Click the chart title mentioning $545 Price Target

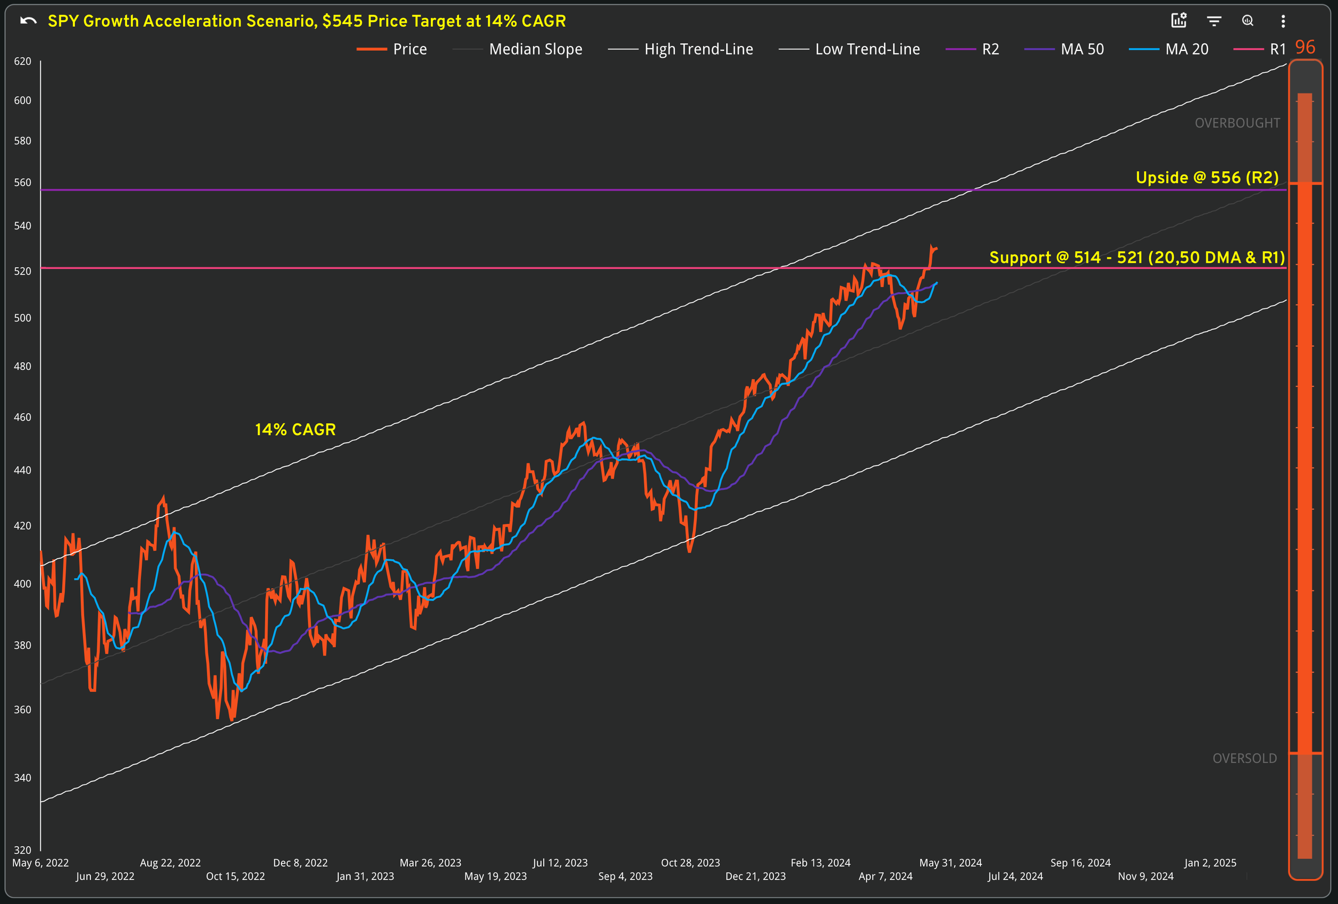tap(307, 21)
